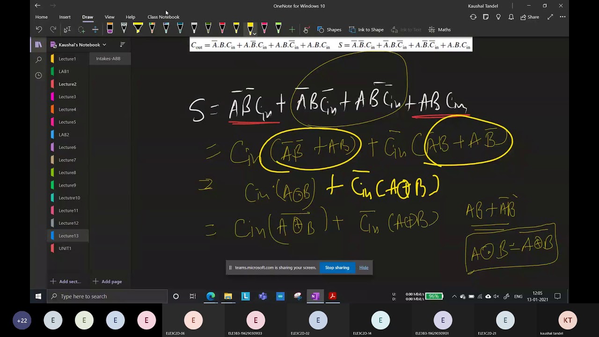The height and width of the screenshot is (337, 599).
Task: Open Task View on the taskbar
Action: click(x=193, y=296)
